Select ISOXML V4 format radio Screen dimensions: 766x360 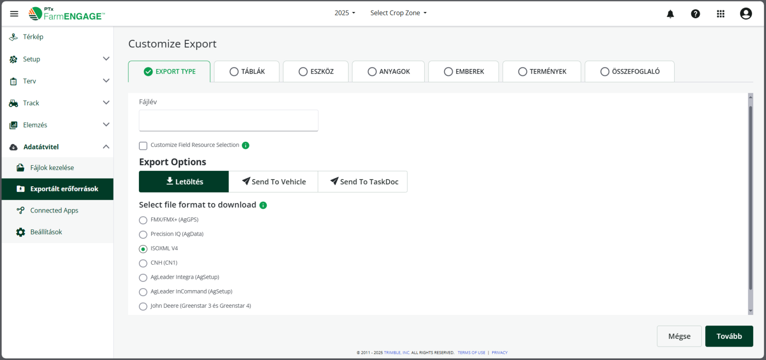[143, 249]
